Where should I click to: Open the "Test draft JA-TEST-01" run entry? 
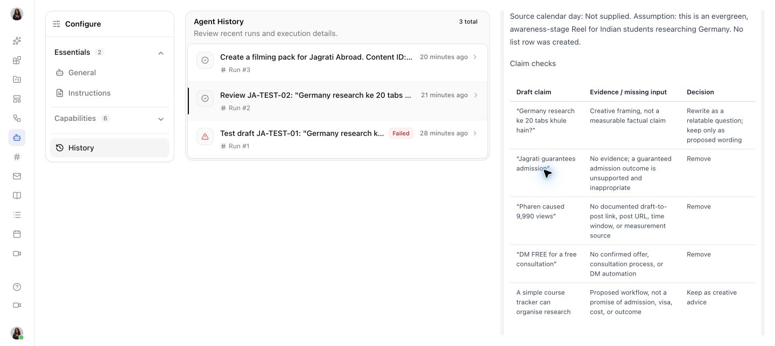point(337,139)
